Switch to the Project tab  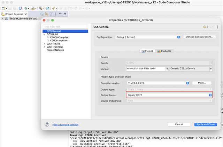click(147, 51)
